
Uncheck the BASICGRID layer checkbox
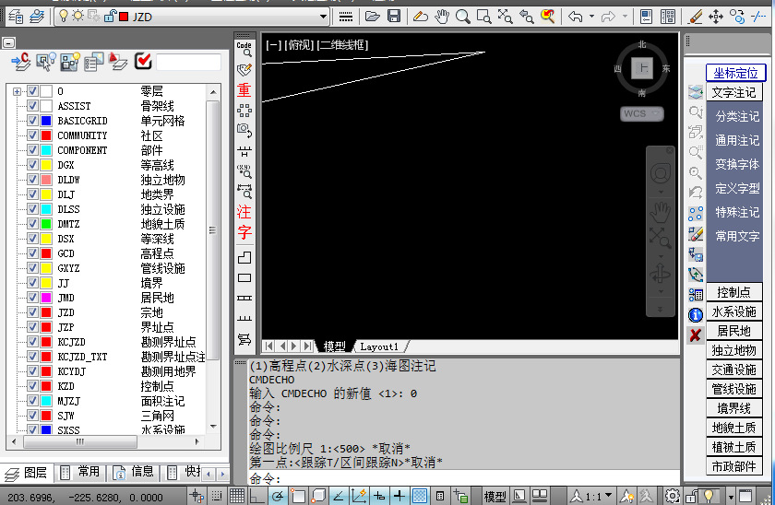pyautogui.click(x=32, y=121)
